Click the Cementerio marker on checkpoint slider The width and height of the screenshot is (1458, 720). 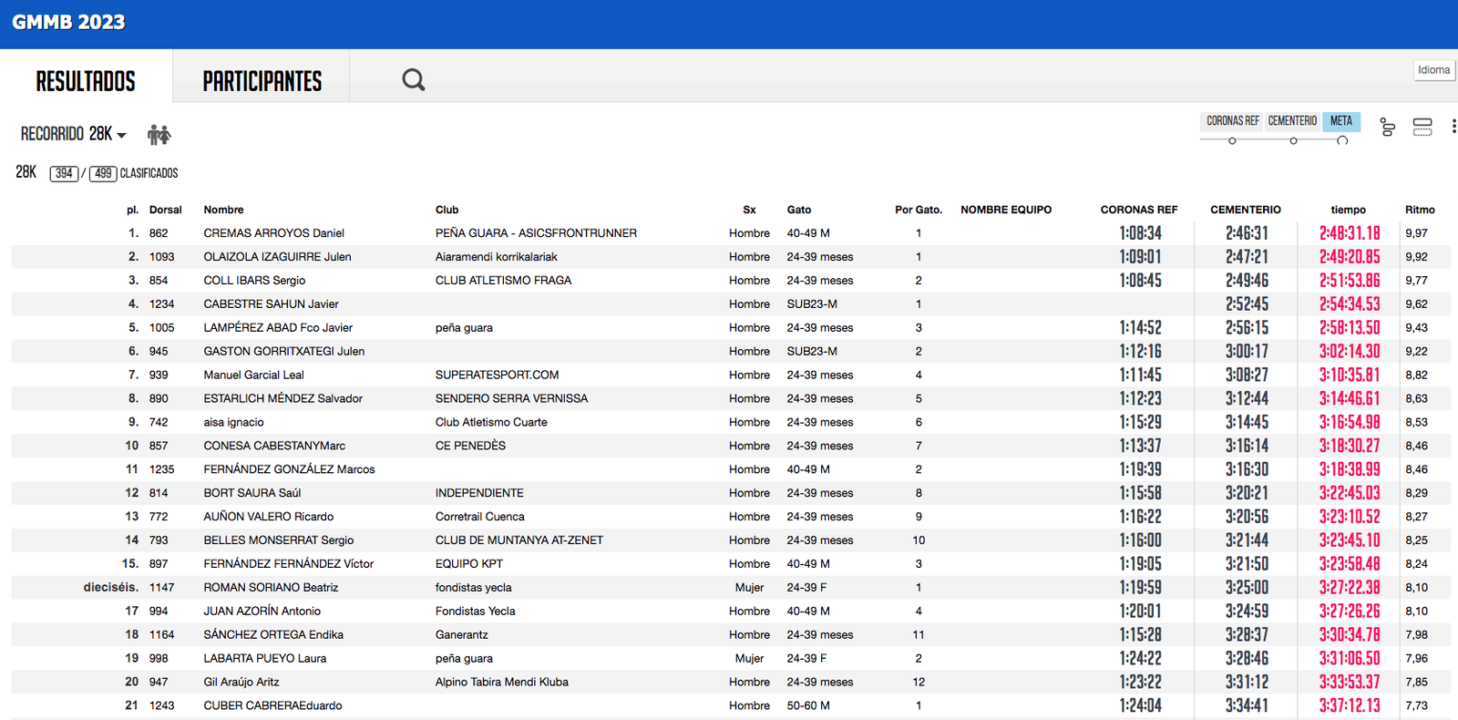tap(1293, 141)
